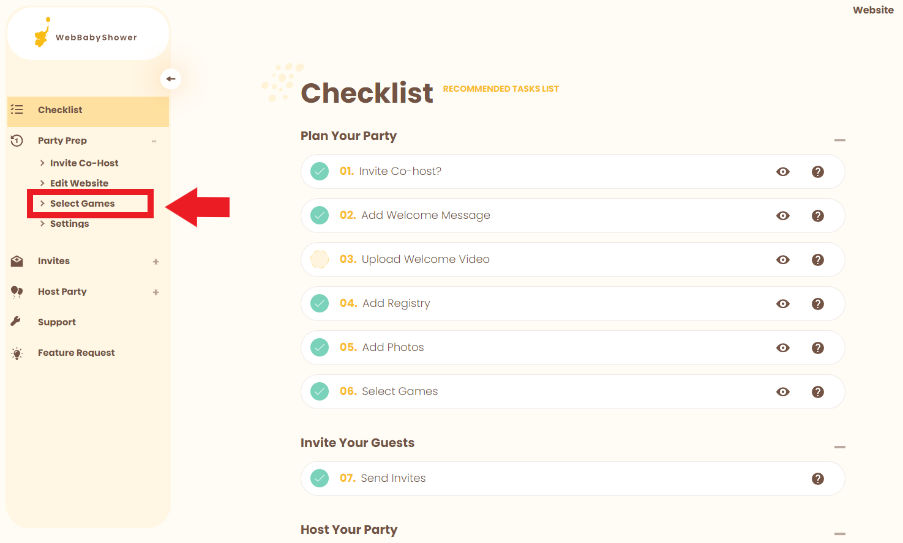The height and width of the screenshot is (543, 903).
Task: Toggle eye icon for Upload Welcome Video
Action: 782,260
